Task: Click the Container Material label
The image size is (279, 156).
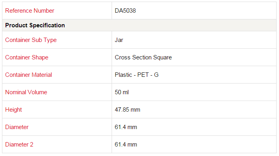Action: coord(28,75)
